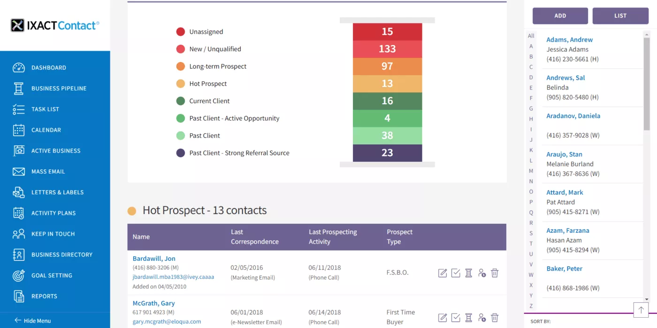This screenshot has width=657, height=328.
Task: Filter contacts by letter M in the alphabet index
Action: [531, 171]
